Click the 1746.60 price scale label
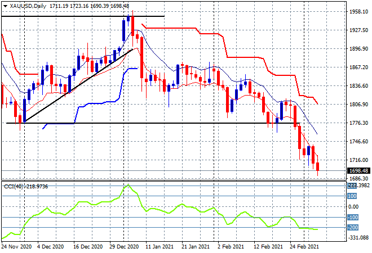 tap(358, 142)
